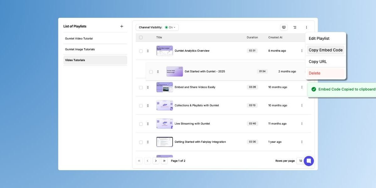Expand the Channel Visibility dropdown
Screen dimensions: 376x188
click(x=171, y=28)
